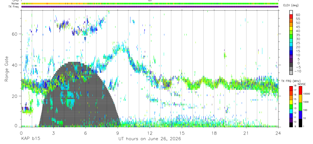Click the purple TX Freq strip above plot
Screen dimensions: 313x144
click(x=150, y=7)
